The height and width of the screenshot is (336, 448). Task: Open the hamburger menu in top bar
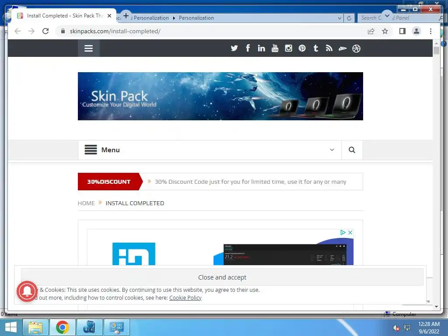coord(88,48)
